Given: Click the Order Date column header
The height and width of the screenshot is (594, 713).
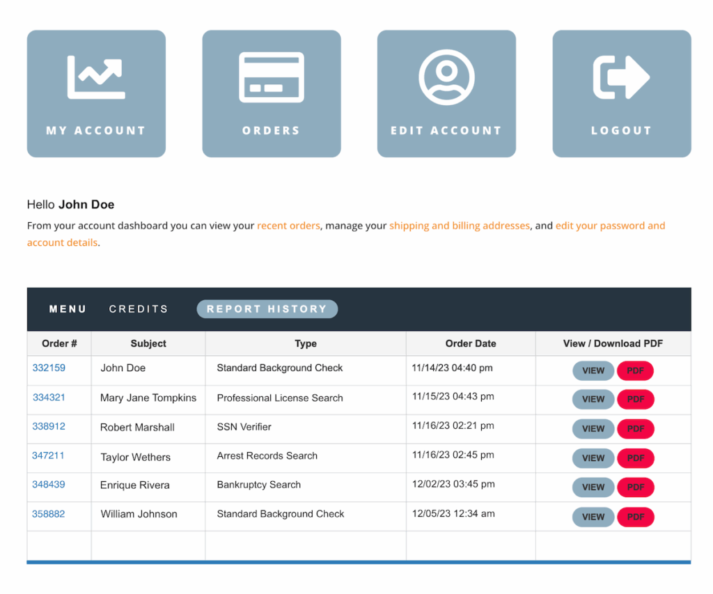Looking at the screenshot, I should coord(471,343).
